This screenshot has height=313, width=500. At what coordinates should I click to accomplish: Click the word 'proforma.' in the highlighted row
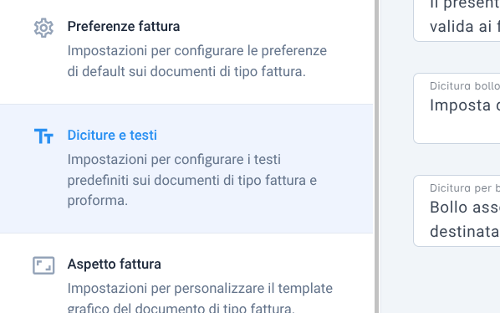tap(98, 201)
